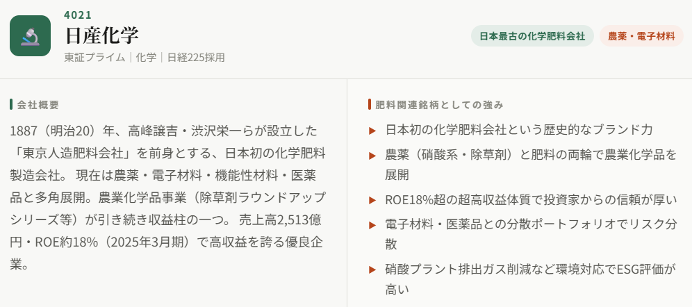The width and height of the screenshot is (692, 307).
Task: Click the bullet text about ESG評価が高い
Action: click(x=530, y=279)
